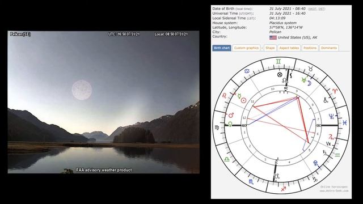Click the DST link
The width and height of the screenshot is (363, 204).
tap(322, 9)
